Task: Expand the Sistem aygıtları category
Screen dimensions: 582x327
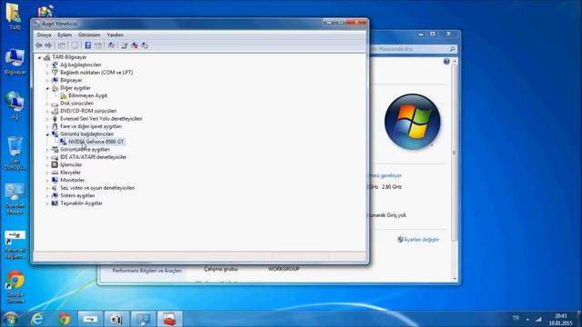Action: 47,196
